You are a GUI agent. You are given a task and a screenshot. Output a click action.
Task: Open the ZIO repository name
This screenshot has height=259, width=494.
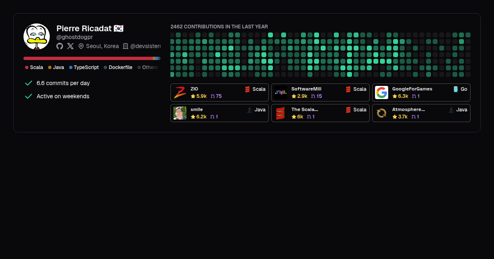coord(194,89)
